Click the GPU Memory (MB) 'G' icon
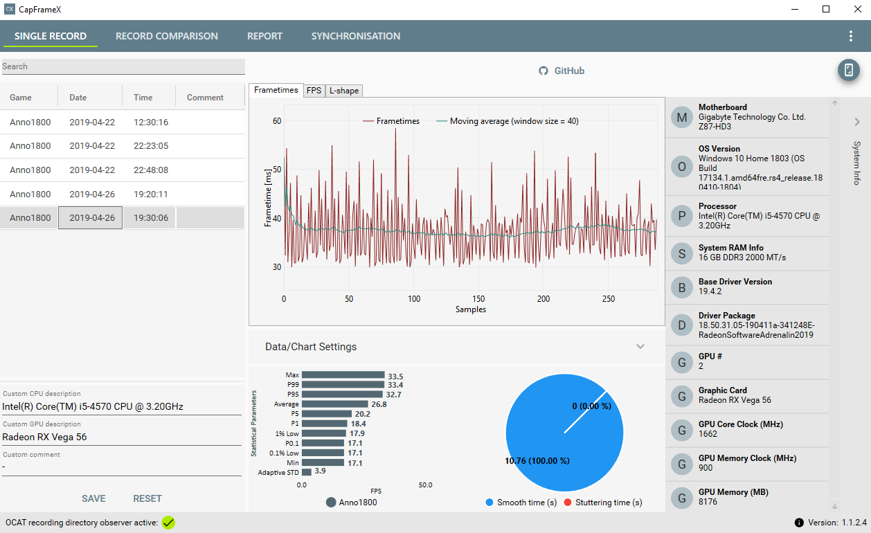The height and width of the screenshot is (533, 871). pos(682,497)
